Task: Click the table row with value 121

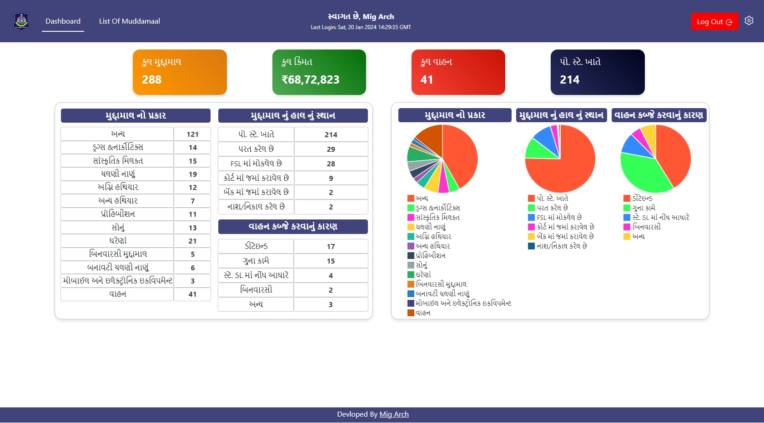Action: [x=136, y=134]
